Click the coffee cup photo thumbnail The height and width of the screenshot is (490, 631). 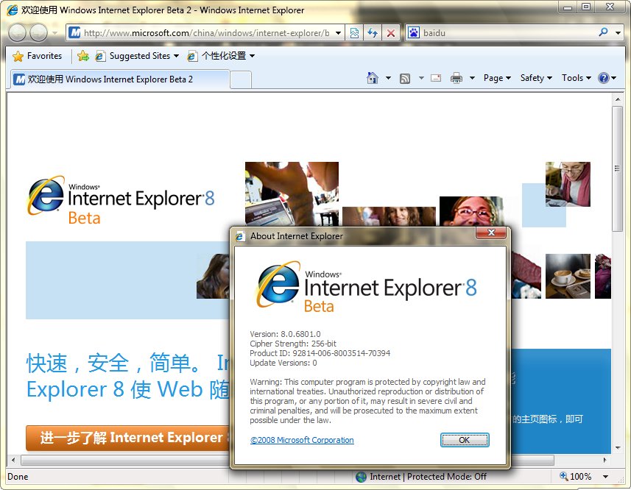point(568,276)
